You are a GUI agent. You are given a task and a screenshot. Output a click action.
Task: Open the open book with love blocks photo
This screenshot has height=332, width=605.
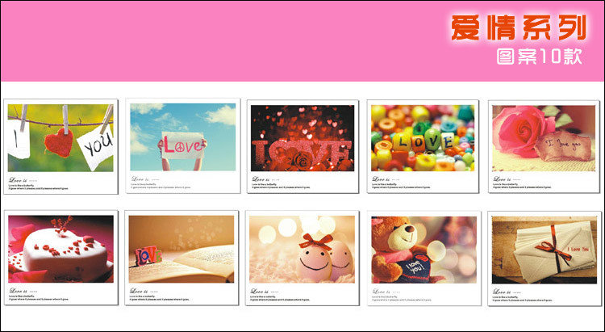pyautogui.click(x=182, y=249)
